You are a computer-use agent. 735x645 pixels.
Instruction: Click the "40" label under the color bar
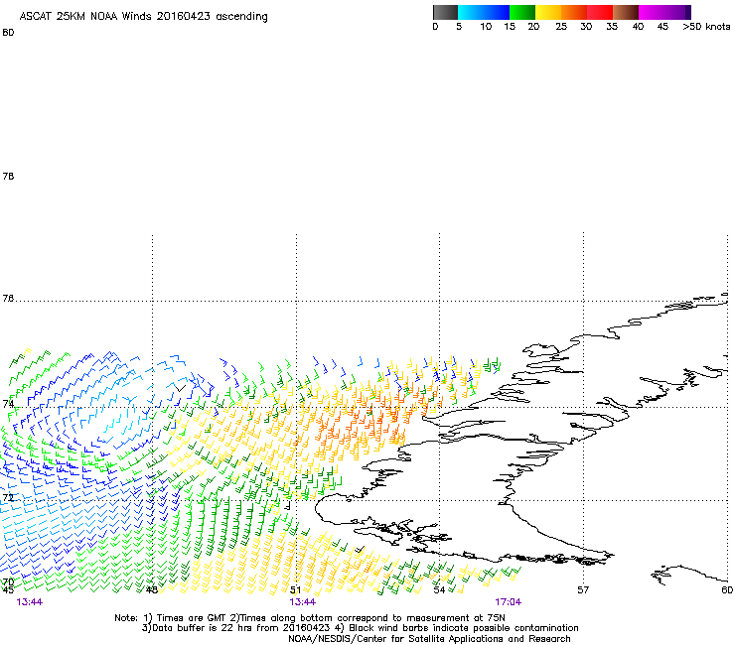[x=638, y=27]
